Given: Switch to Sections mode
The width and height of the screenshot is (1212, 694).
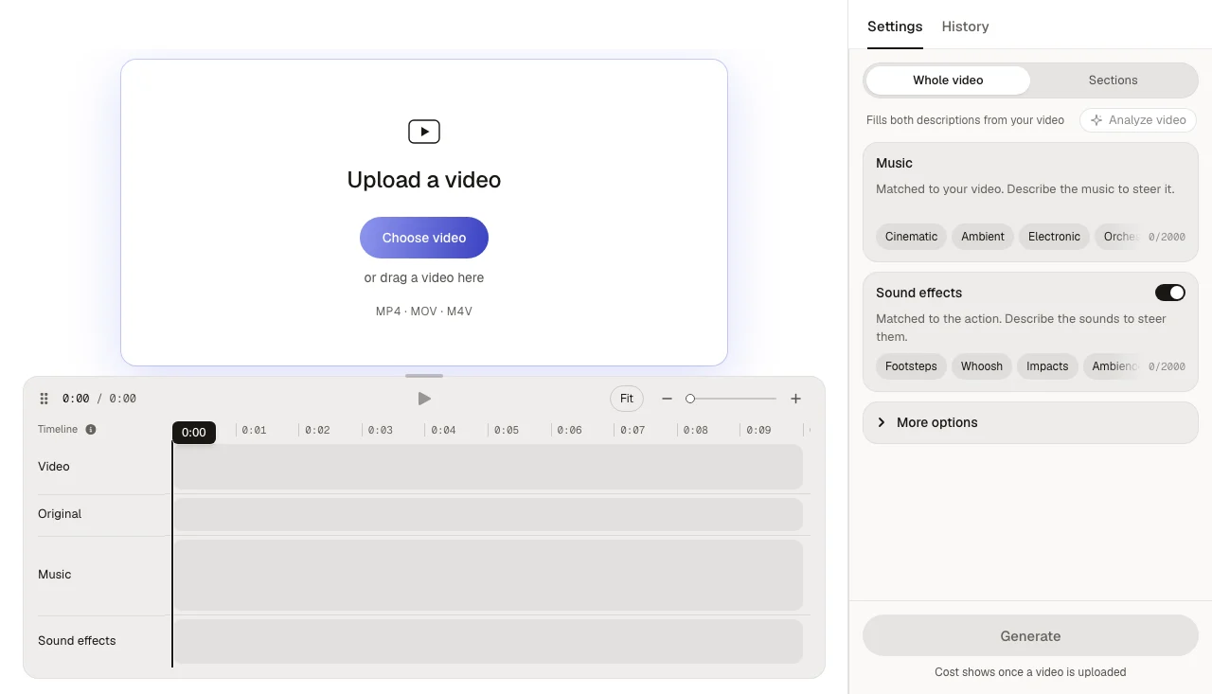Looking at the screenshot, I should 1113,80.
